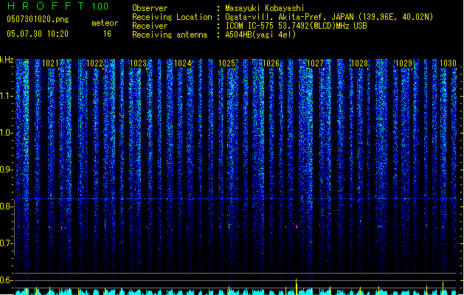Click the 'Receiving antenna' label
Screen dimensions: 464x295
pyautogui.click(x=170, y=35)
